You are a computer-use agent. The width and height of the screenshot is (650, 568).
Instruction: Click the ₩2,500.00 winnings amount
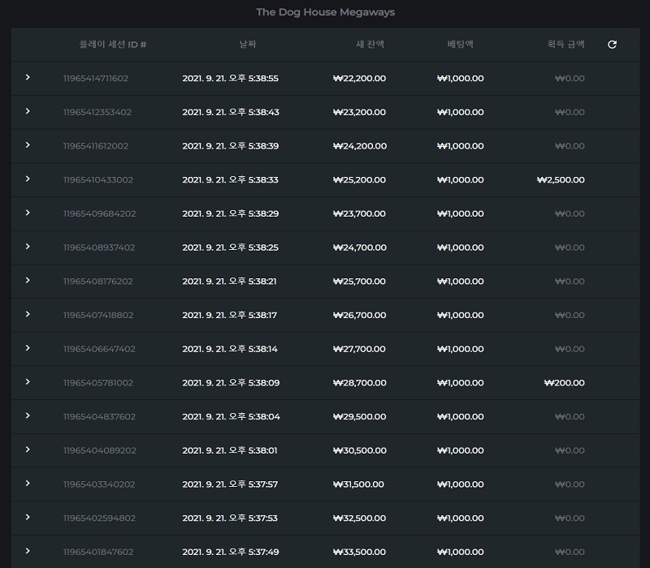[x=561, y=180]
